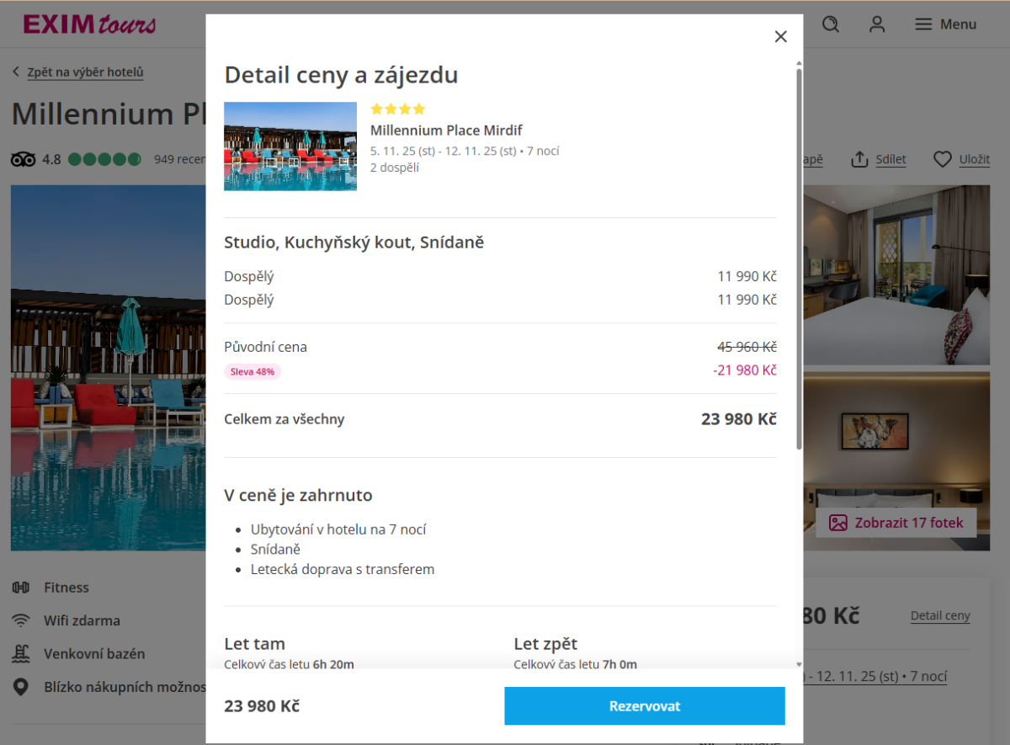Click the Millennium Place Mirdif hotel name
This screenshot has width=1010, height=745.
click(446, 130)
